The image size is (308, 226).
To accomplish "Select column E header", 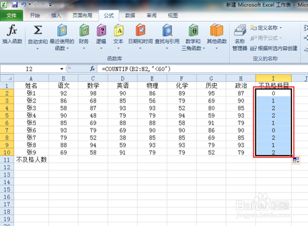I will [152, 78].
